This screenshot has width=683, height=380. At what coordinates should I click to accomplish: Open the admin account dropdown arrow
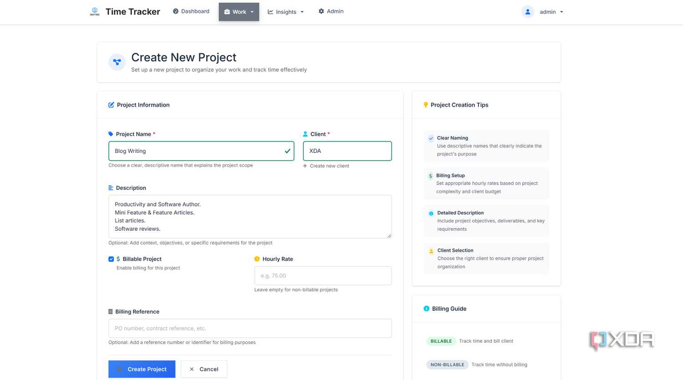click(561, 12)
